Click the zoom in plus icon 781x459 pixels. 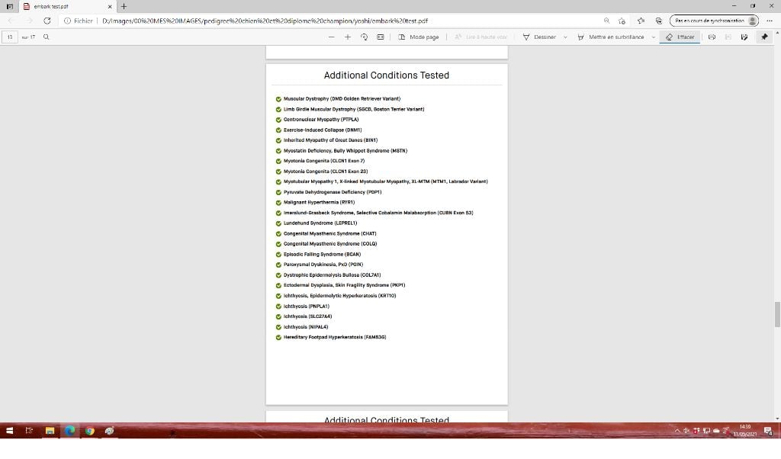[348, 37]
